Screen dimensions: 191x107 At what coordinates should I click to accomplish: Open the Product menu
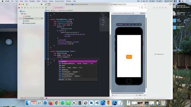45,1
